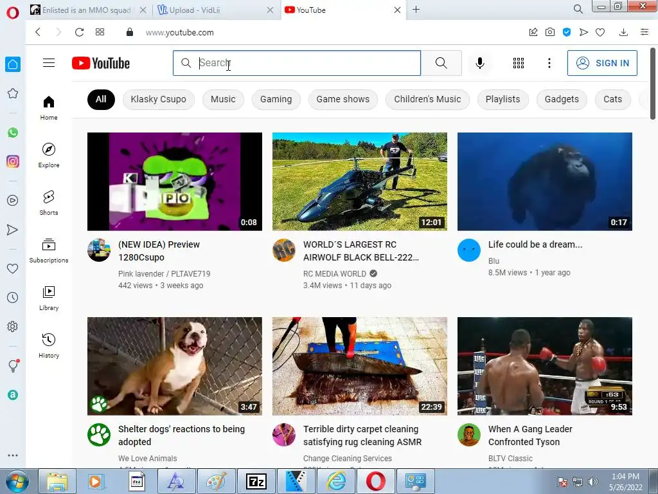The height and width of the screenshot is (494, 658).
Task: Open the title 'Life could be a dream...'
Action: click(x=535, y=244)
